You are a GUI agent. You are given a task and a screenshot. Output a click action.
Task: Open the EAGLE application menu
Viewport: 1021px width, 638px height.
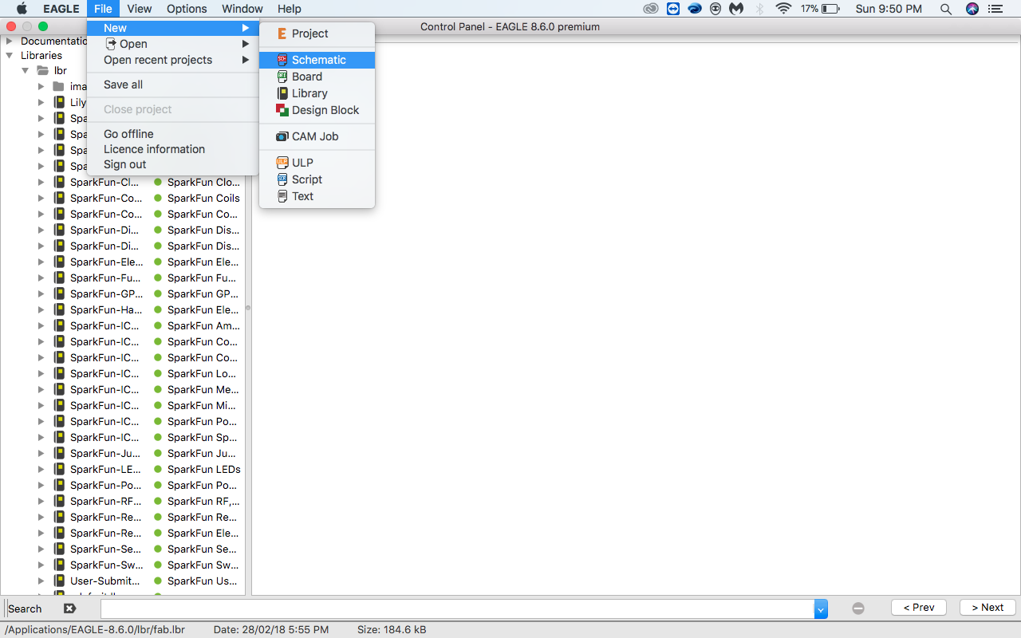pyautogui.click(x=61, y=9)
